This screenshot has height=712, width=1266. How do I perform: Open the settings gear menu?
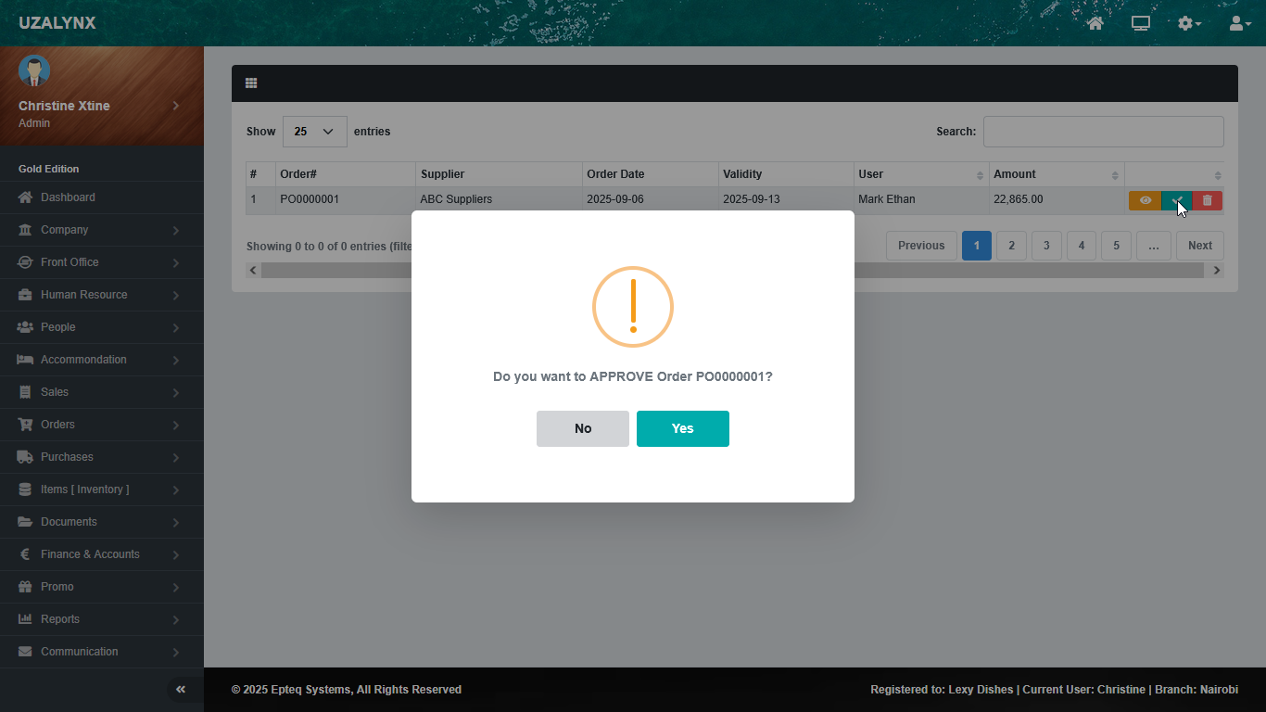click(x=1188, y=23)
